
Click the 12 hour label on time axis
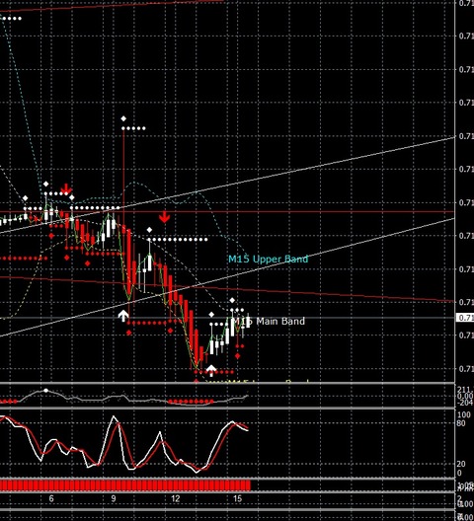(x=176, y=498)
